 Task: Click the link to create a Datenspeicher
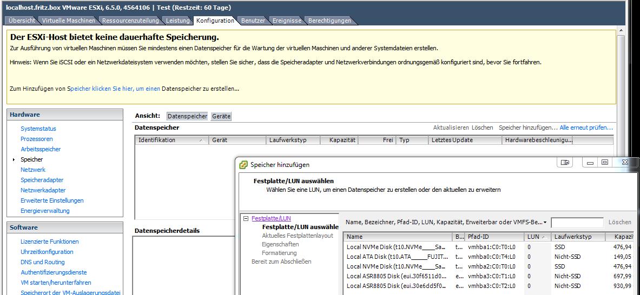click(x=115, y=89)
